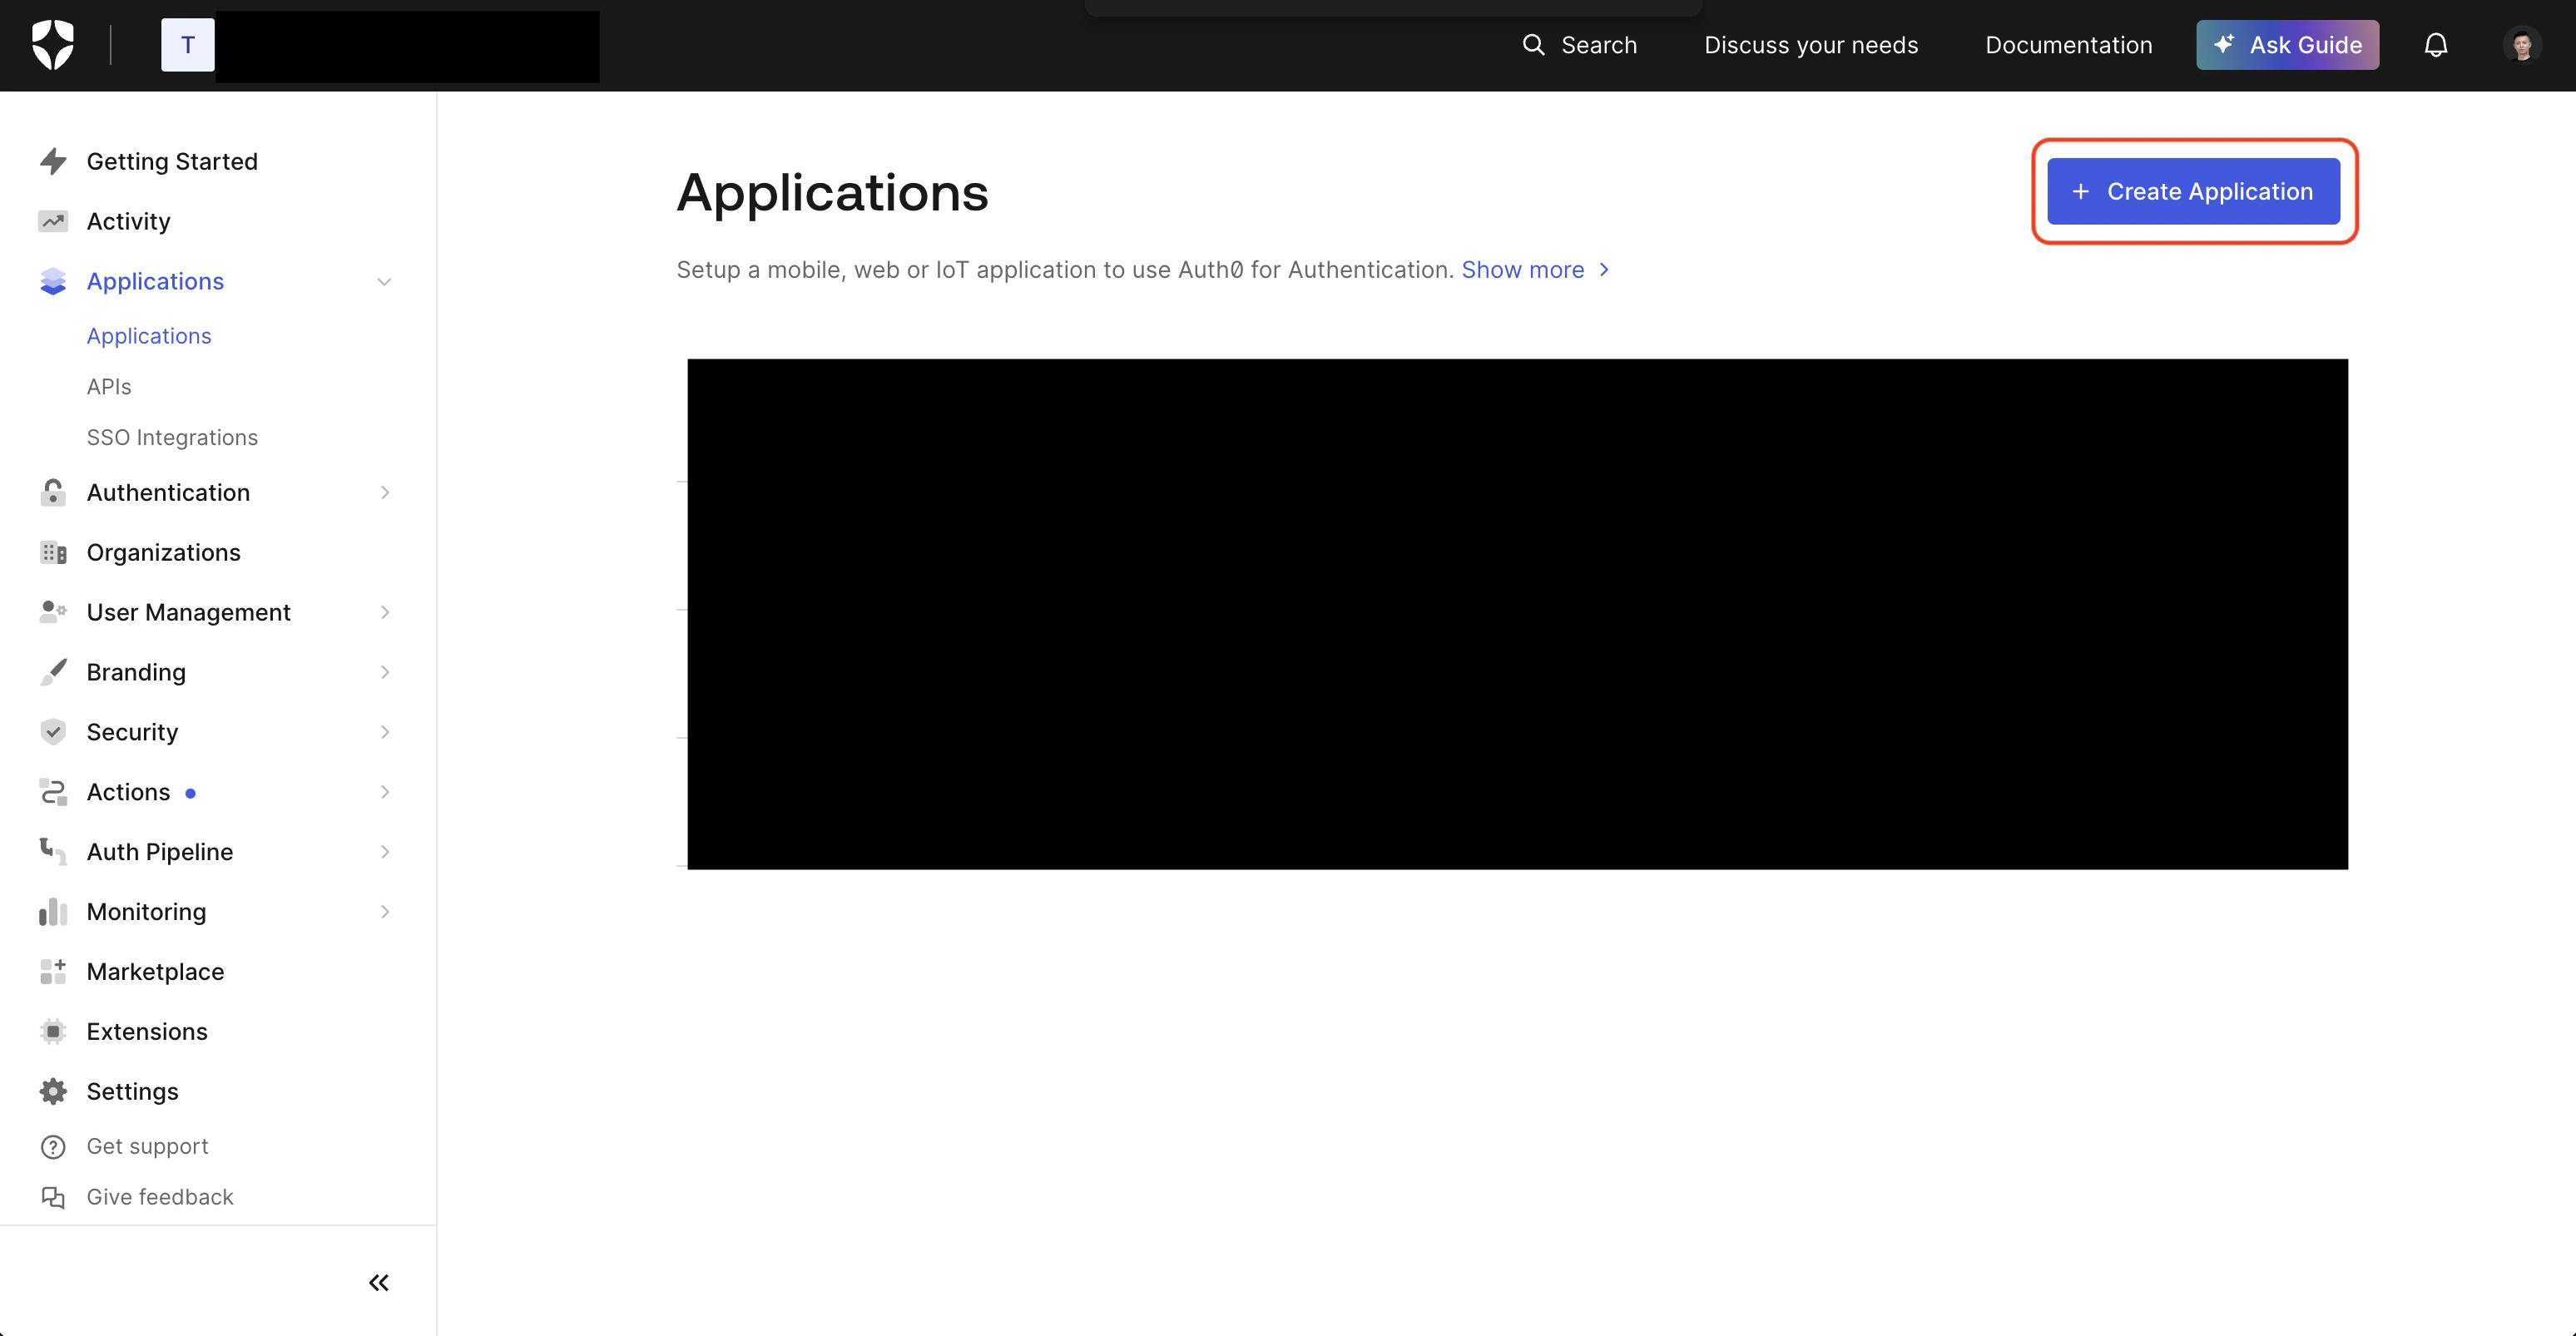Go to the Activity menu item
2576x1336 pixels.
(128, 221)
